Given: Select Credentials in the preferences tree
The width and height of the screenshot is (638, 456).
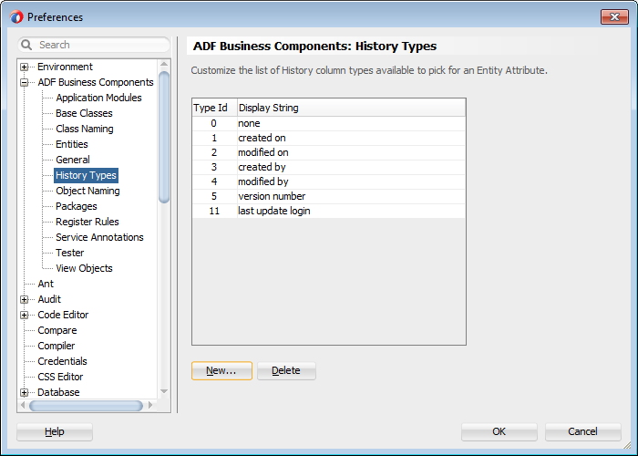Looking at the screenshot, I should pyautogui.click(x=62, y=361).
